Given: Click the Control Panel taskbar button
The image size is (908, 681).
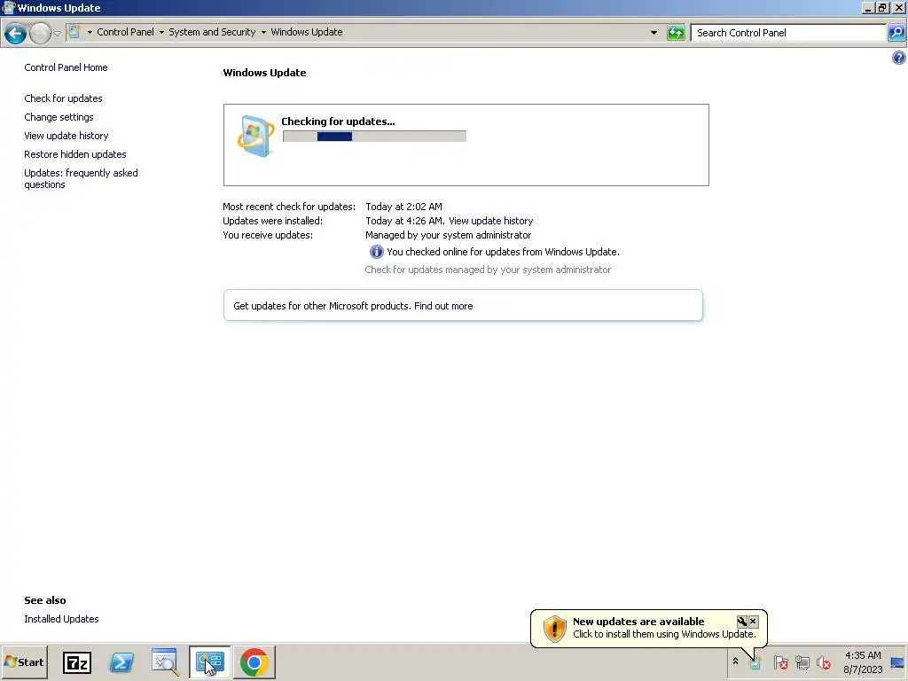Looking at the screenshot, I should tap(209, 662).
